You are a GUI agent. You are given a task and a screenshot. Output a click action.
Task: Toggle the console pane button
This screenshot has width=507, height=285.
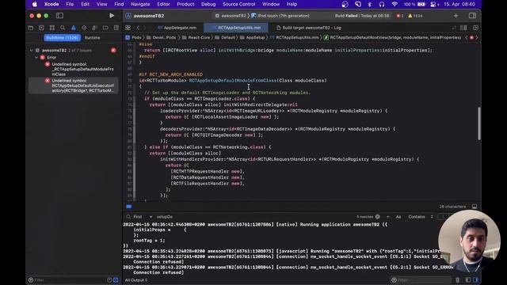[475, 280]
